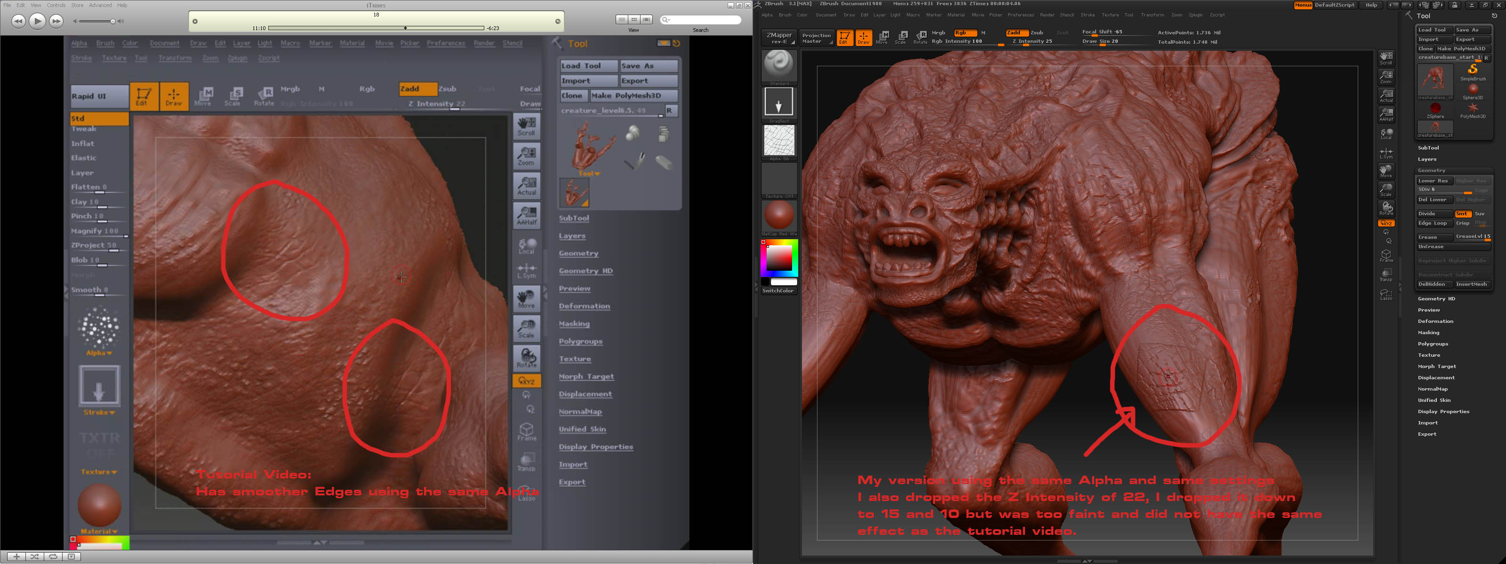1506x564 pixels.
Task: Toggle the orange Menus button
Action: (1303, 5)
